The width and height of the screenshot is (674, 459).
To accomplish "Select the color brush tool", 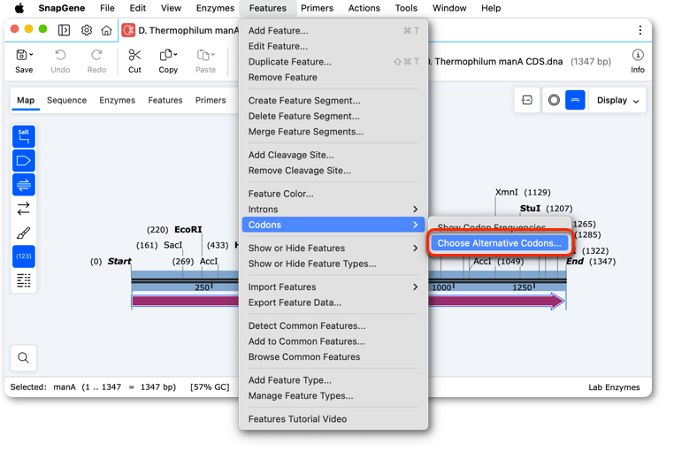I will (24, 233).
